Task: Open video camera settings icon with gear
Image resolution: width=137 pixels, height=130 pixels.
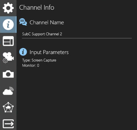Action: [8, 57]
